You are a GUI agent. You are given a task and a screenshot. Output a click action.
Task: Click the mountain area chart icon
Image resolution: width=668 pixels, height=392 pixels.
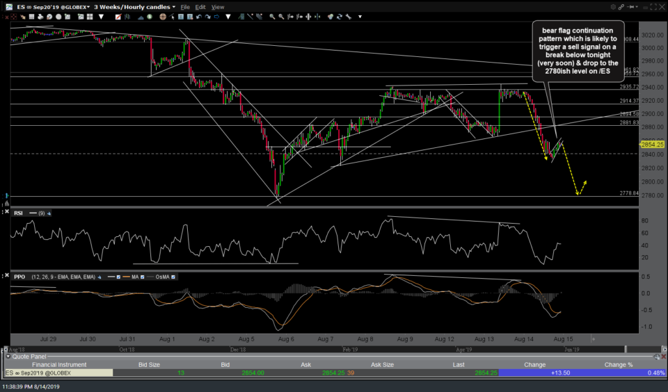pyautogui.click(x=140, y=17)
